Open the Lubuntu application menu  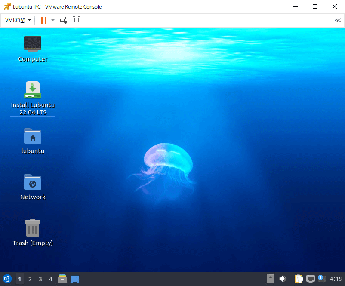coord(7,279)
